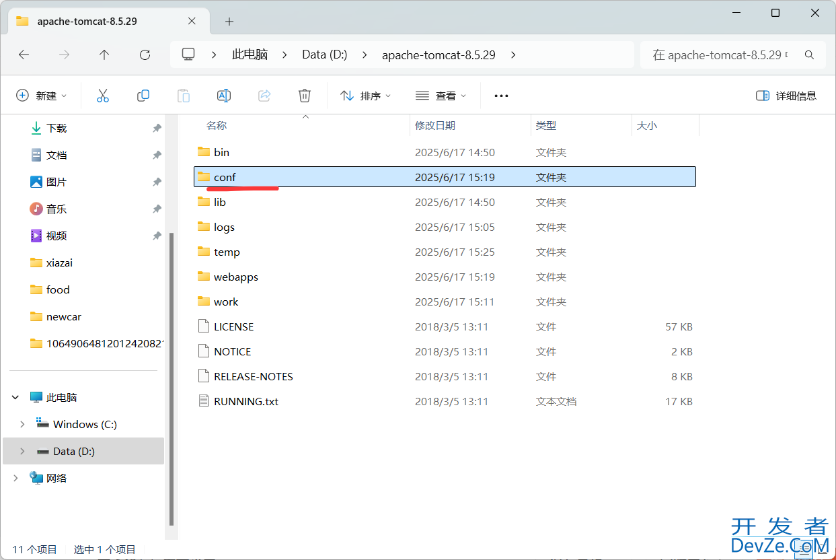This screenshot has width=836, height=560.
Task: Sort by the 名称 column header
Action: [x=216, y=125]
